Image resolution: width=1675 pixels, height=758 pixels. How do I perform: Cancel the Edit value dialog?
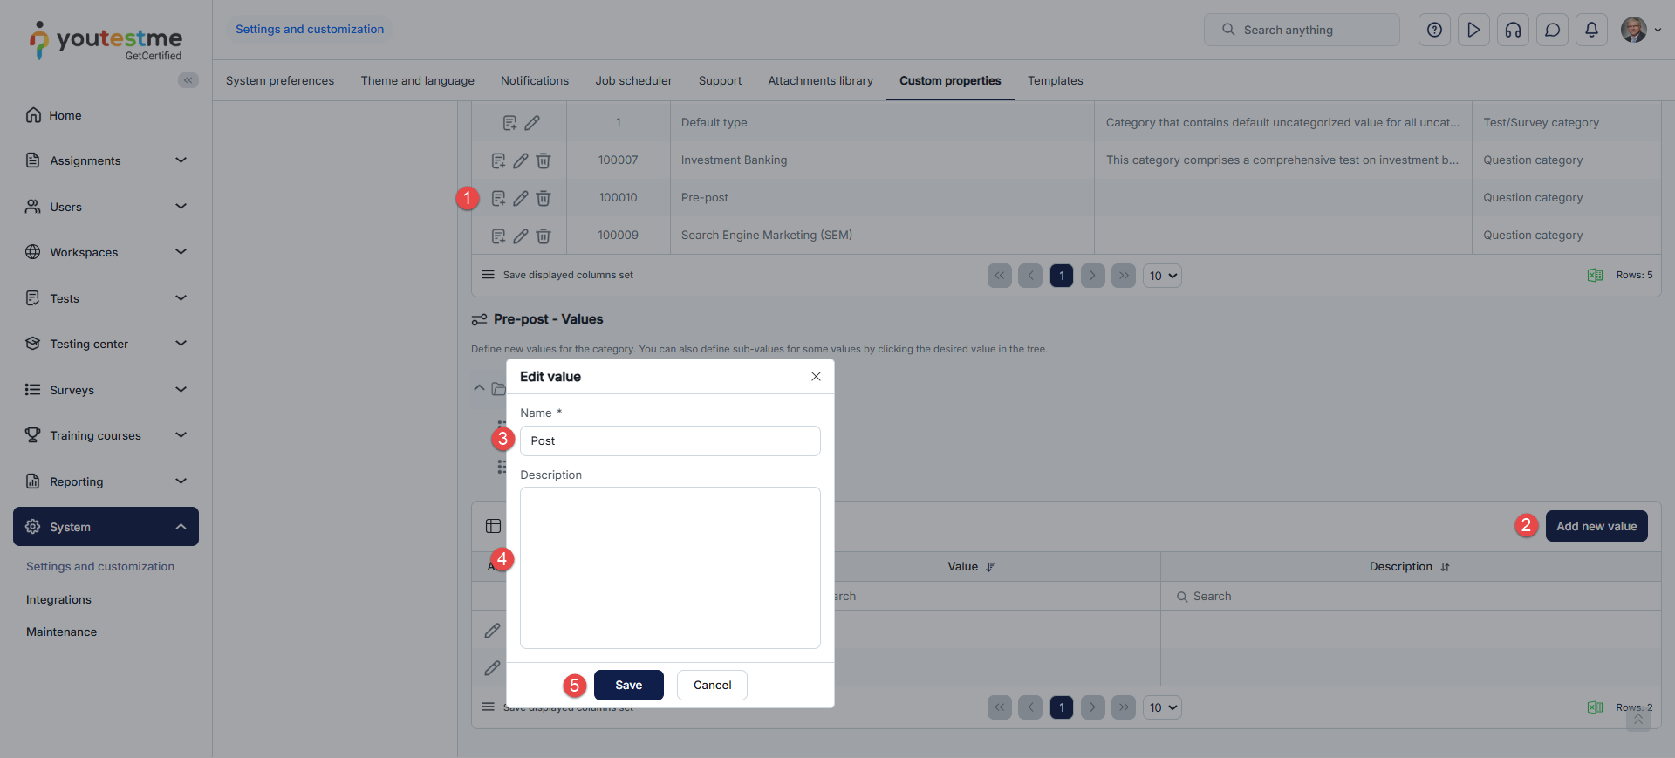click(x=712, y=685)
